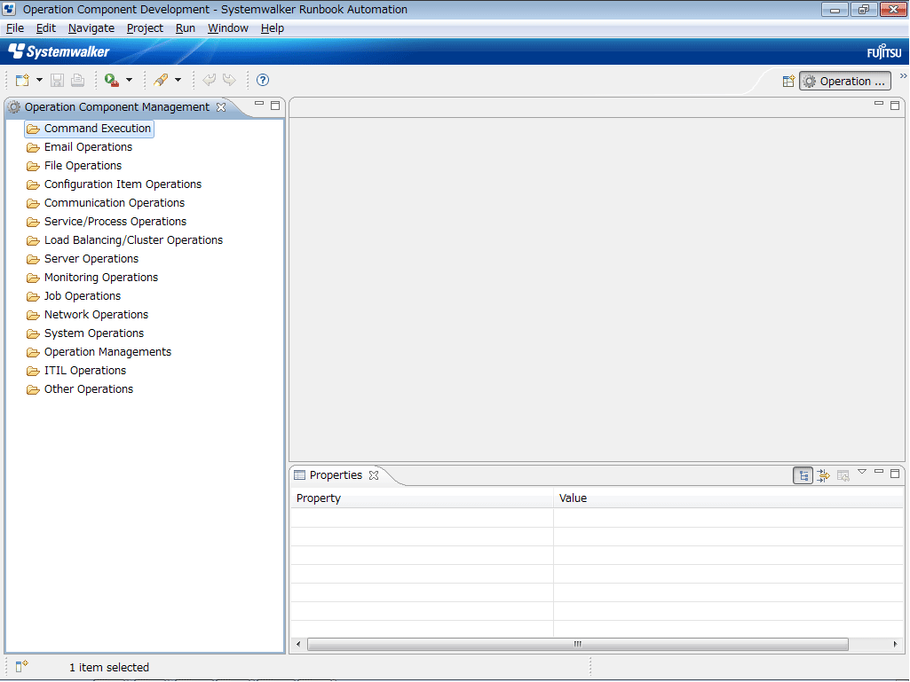910x682 pixels.
Task: Open the File menu
Action: pyautogui.click(x=15, y=28)
